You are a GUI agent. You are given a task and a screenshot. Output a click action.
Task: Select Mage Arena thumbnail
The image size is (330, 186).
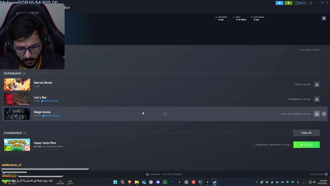17,114
